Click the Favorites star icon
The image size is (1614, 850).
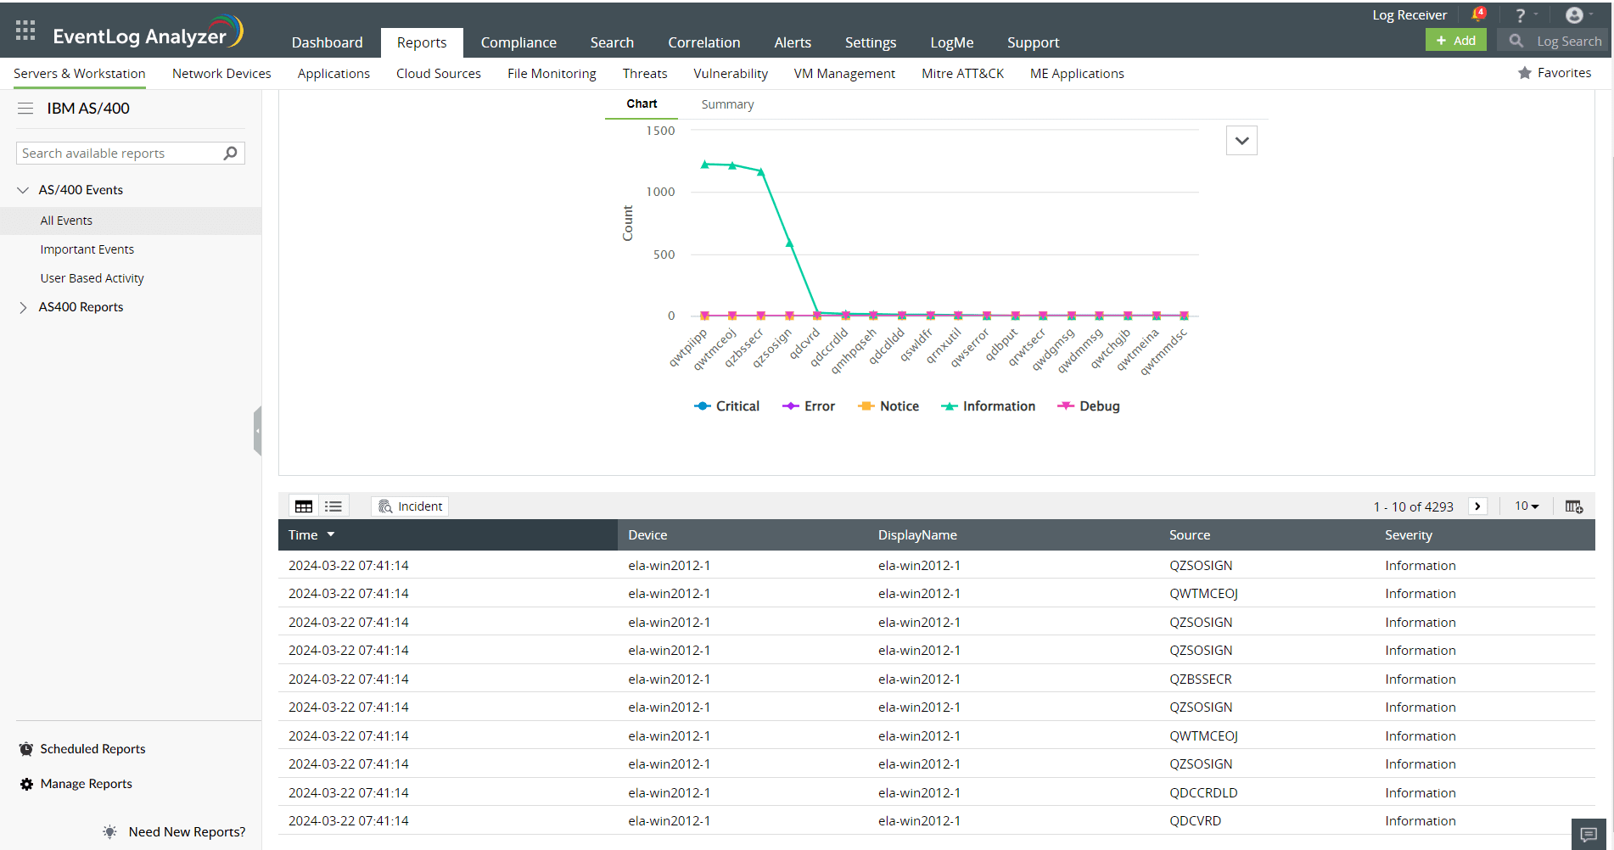click(1525, 73)
